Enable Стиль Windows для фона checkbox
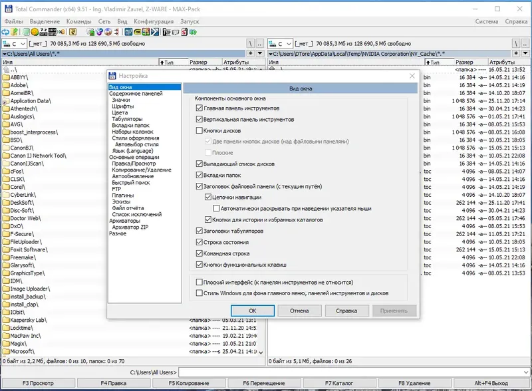532x391 pixels. click(x=199, y=293)
